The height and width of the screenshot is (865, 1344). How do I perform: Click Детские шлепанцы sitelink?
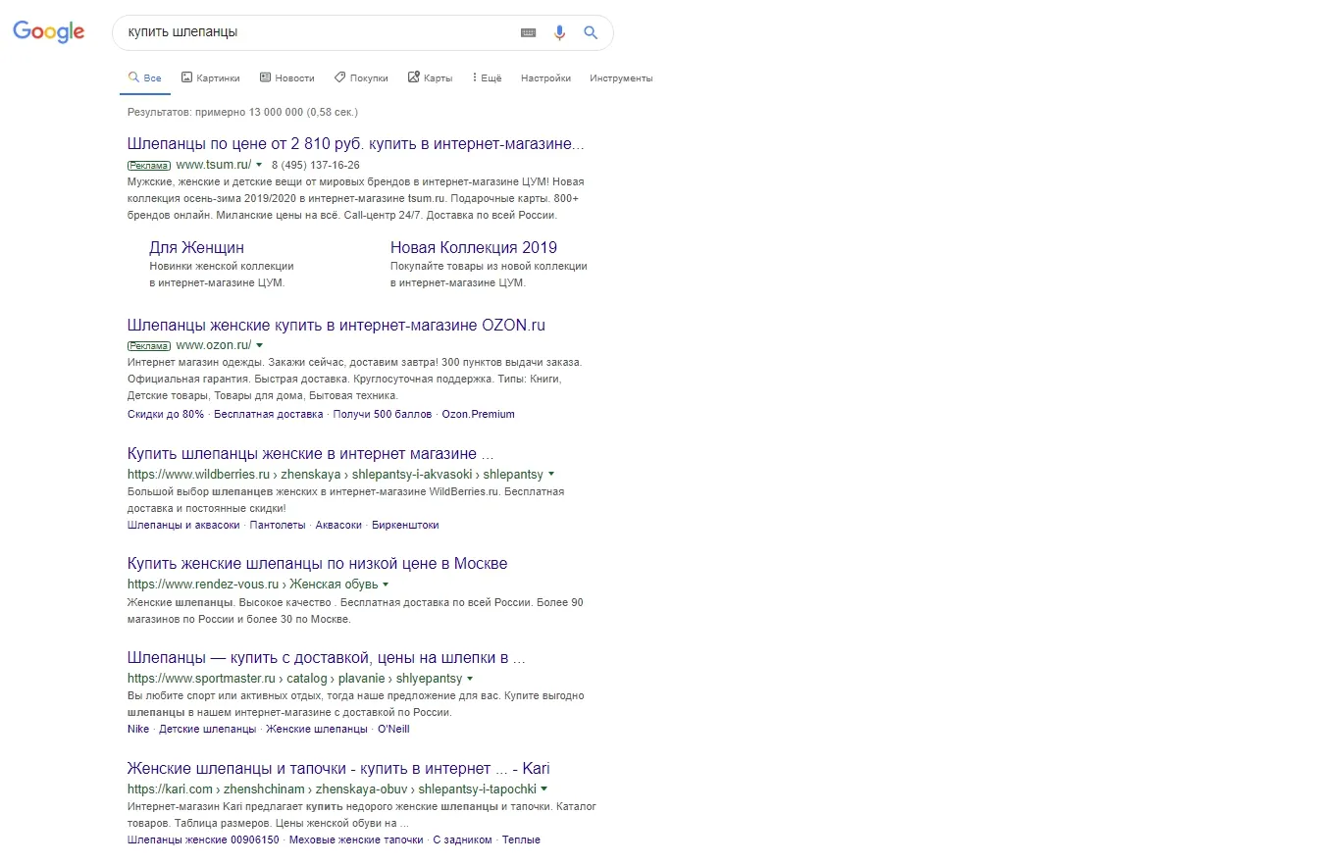point(207,729)
